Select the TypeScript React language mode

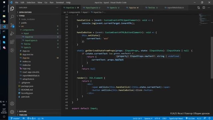coord(176,118)
